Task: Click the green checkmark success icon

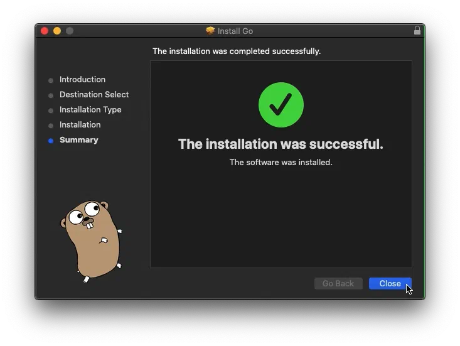Action: [x=281, y=105]
